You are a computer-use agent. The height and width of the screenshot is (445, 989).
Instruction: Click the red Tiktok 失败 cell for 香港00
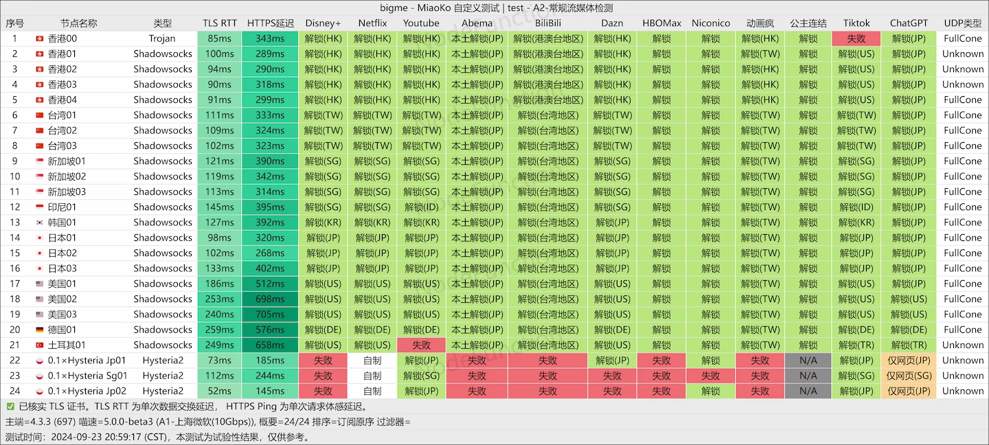[x=856, y=38]
